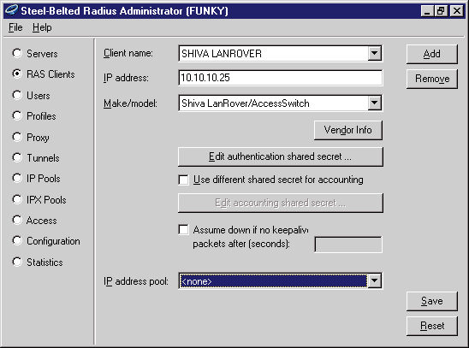
Task: Click into the IP address field
Action: pyautogui.click(x=280, y=78)
